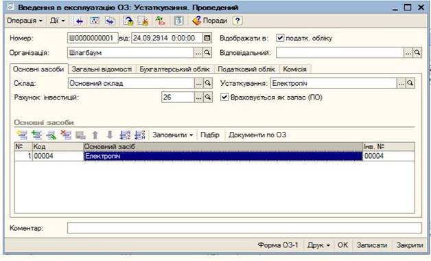This screenshot has height=261, width=431.
Task: Click the Код column header
Action: (x=58, y=146)
